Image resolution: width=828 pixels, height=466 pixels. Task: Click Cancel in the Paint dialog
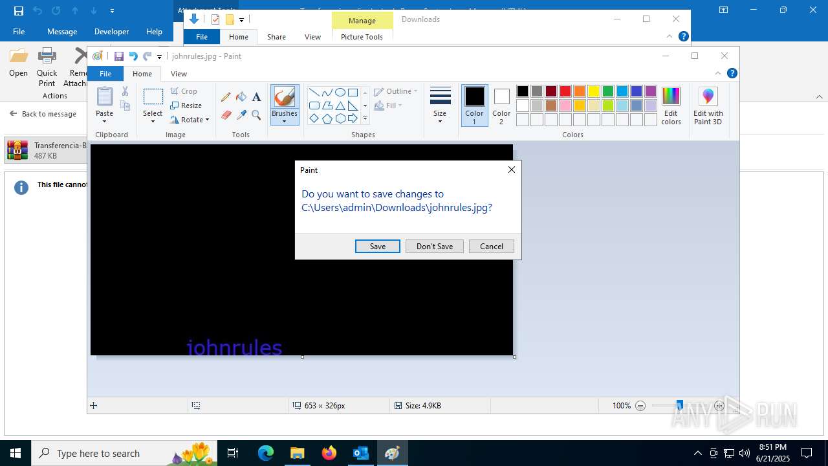pos(492,247)
